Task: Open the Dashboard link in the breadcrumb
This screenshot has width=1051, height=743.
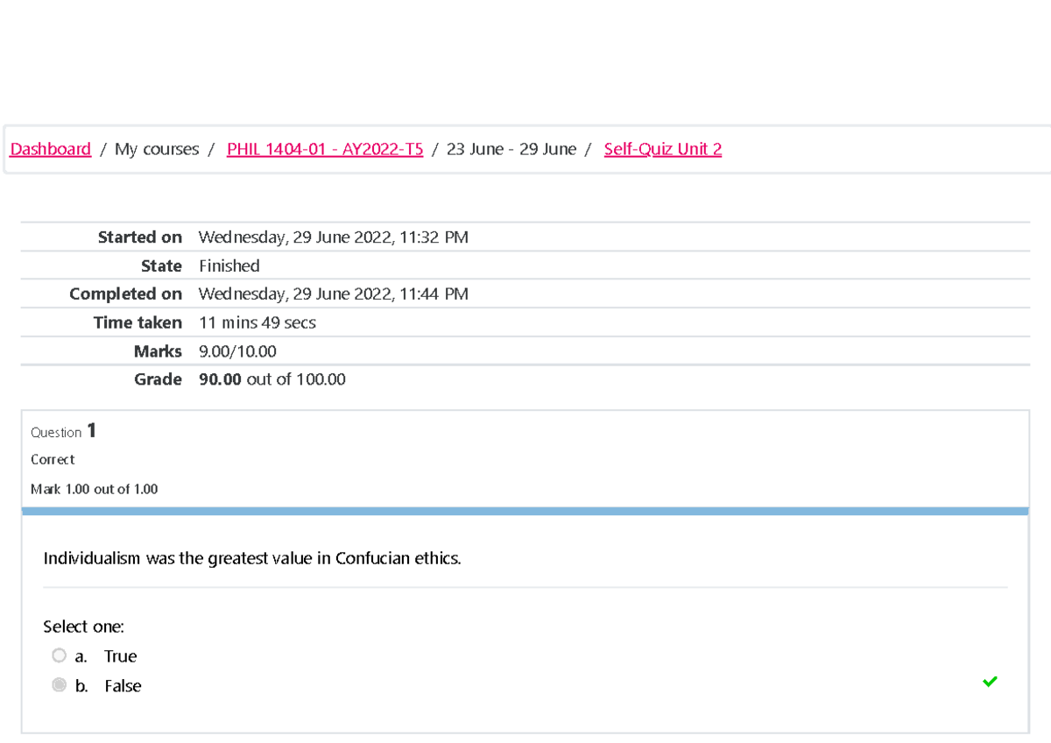Action: click(x=50, y=149)
